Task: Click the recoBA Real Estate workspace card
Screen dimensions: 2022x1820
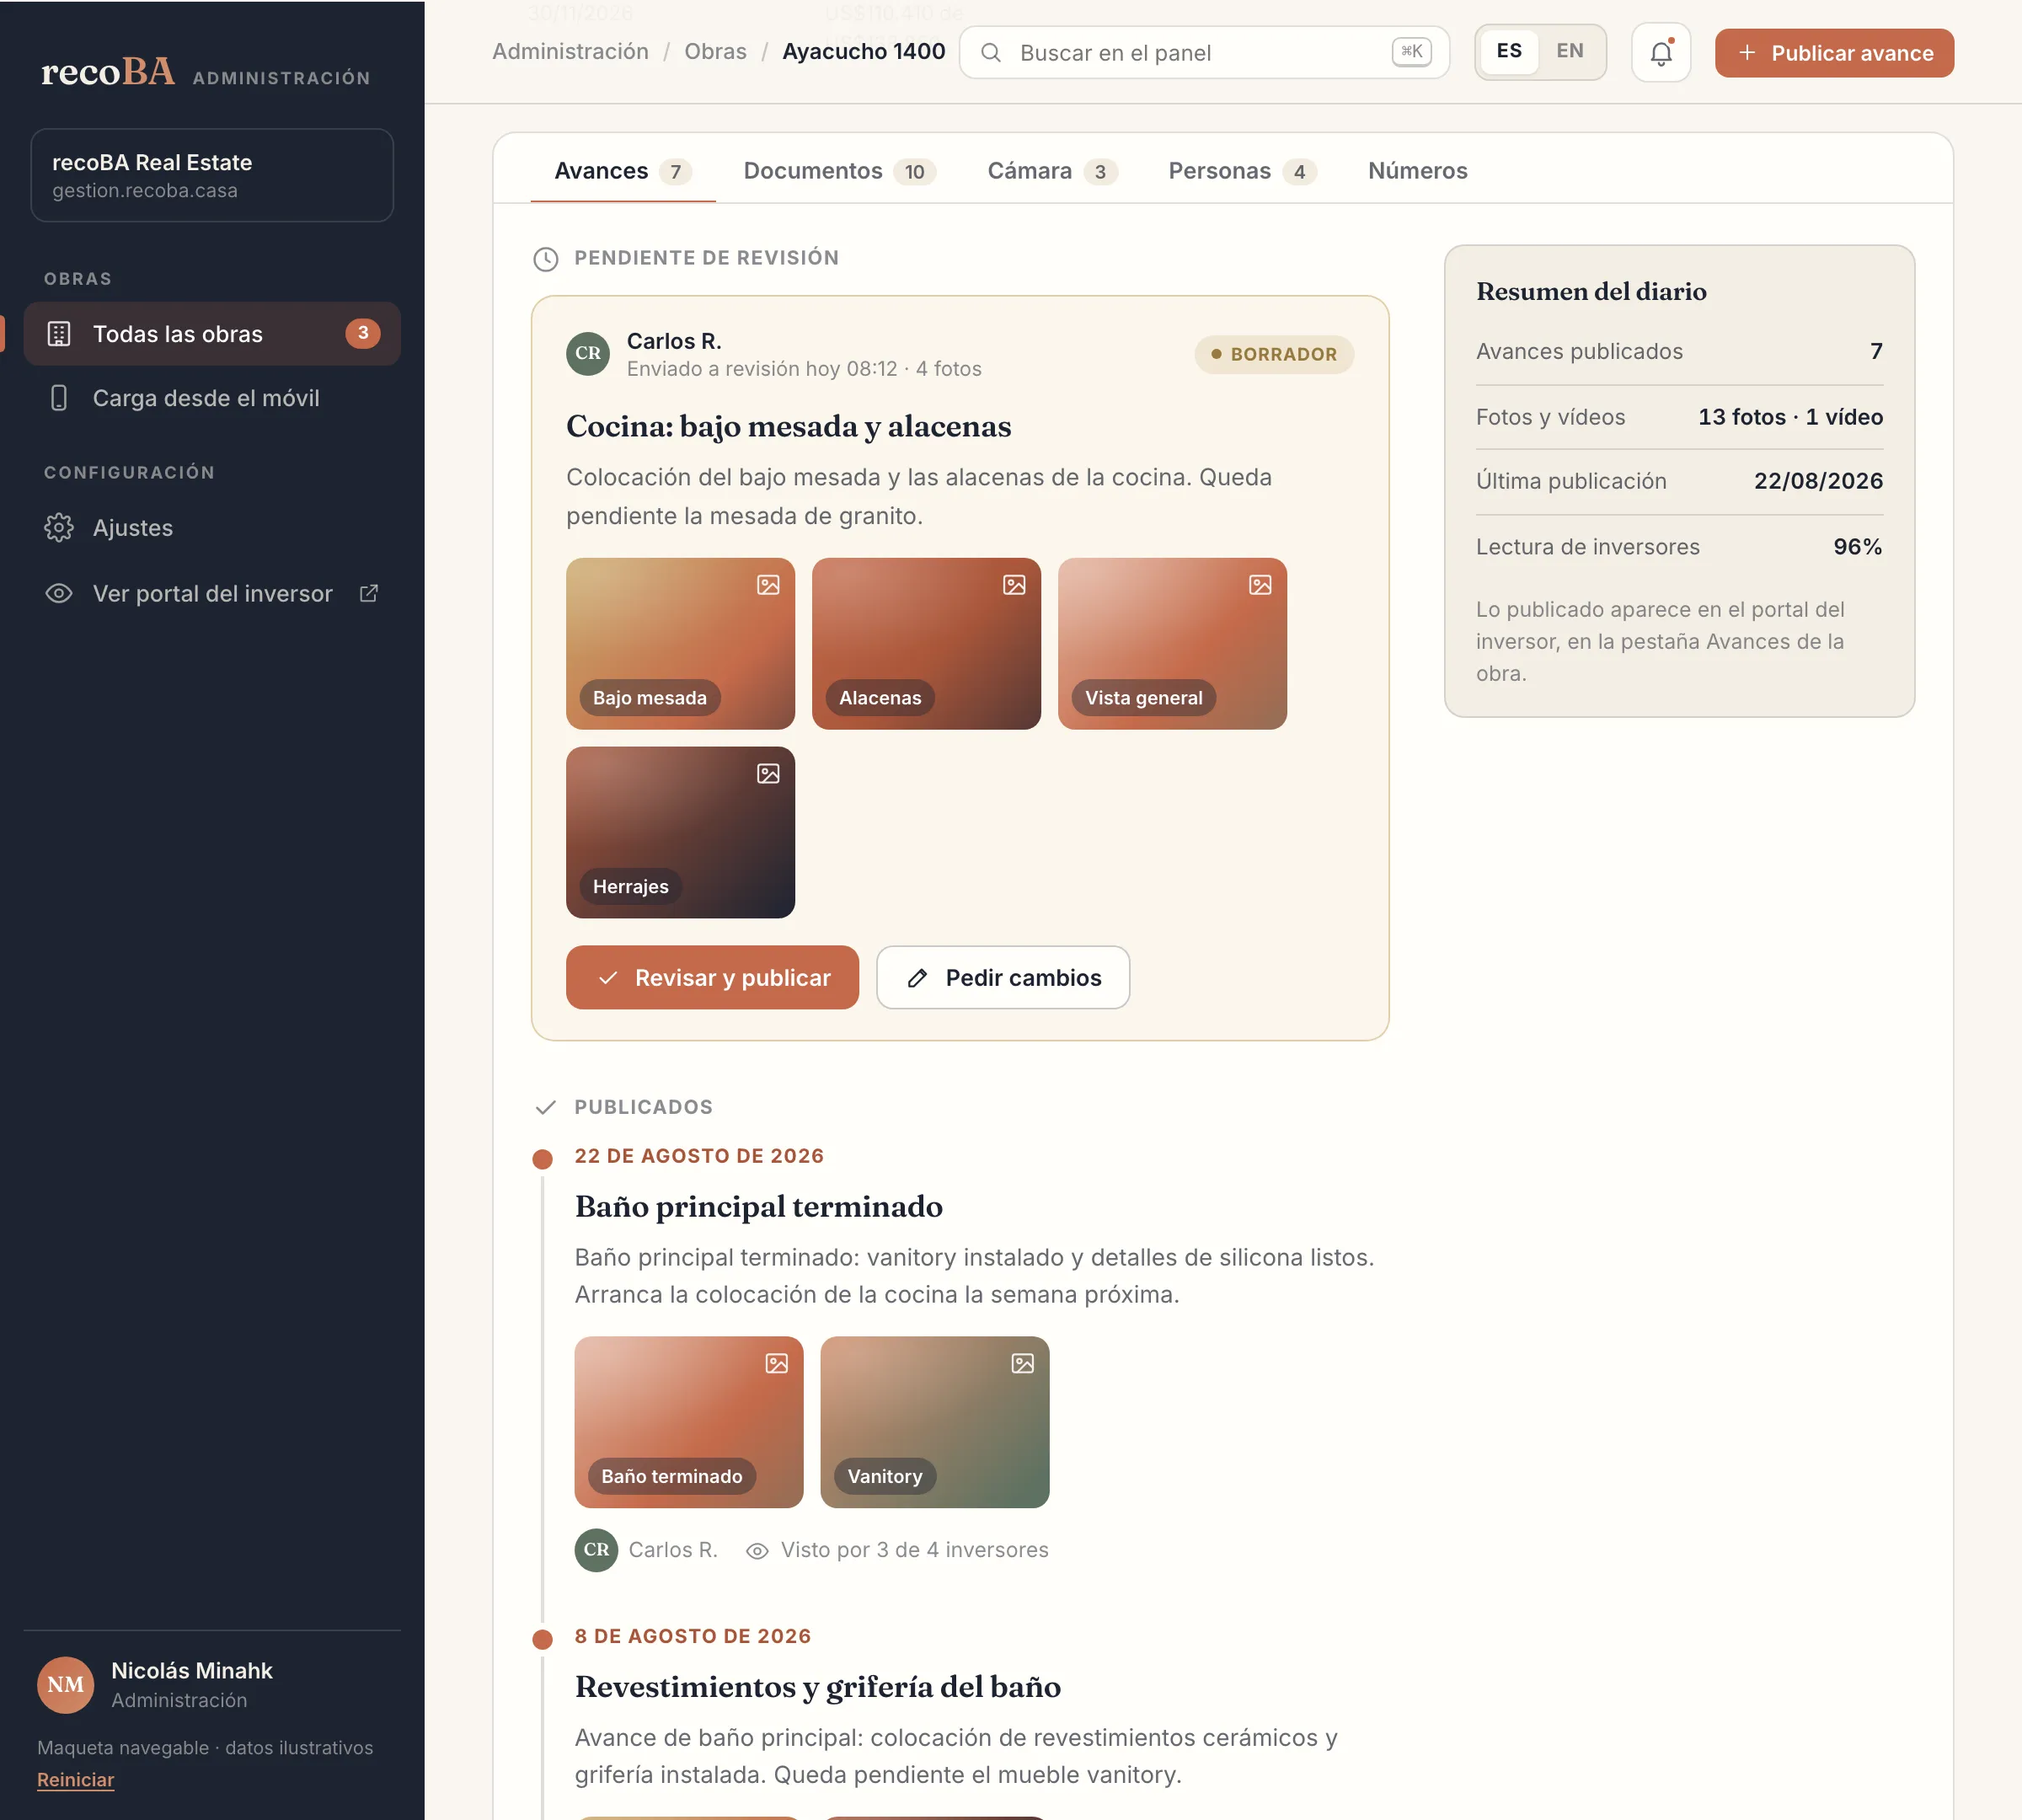Action: click(212, 175)
